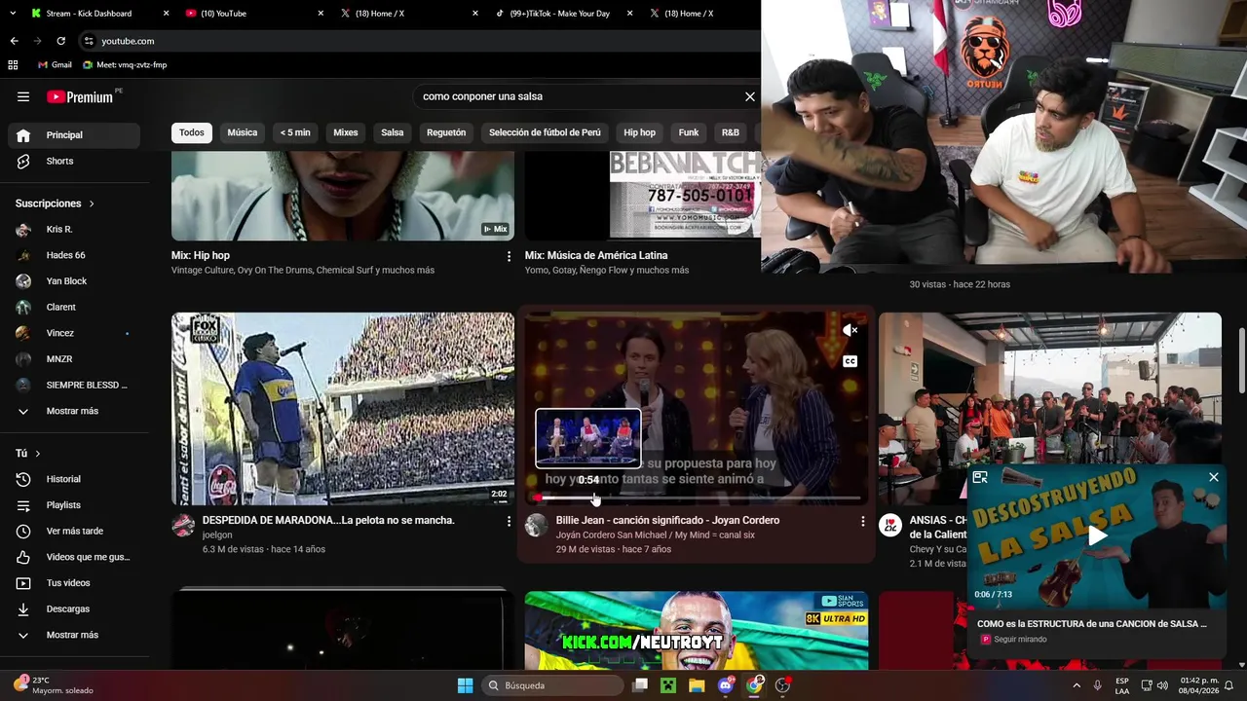Switch to Stream - Kick Dashboard tab

click(97, 14)
